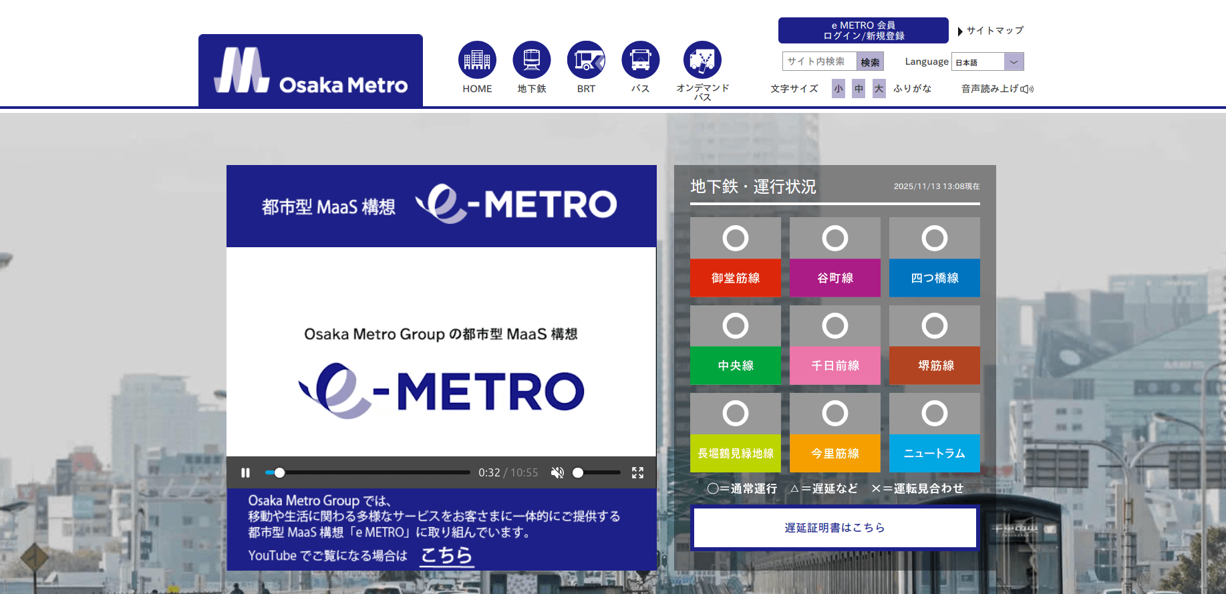Click the Osaka Metro logo
The width and height of the screenshot is (1226, 594).
coord(311,71)
